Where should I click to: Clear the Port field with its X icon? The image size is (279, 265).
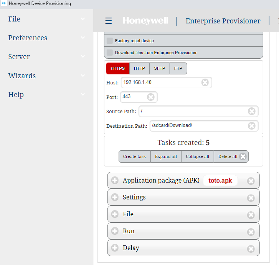pyautogui.click(x=151, y=97)
